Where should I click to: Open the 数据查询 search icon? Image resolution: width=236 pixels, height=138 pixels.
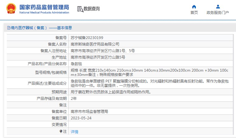pyautogui.click(x=80, y=9)
